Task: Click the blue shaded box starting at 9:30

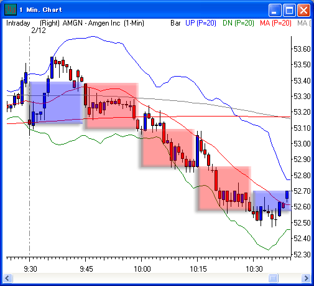Action: tap(56, 103)
